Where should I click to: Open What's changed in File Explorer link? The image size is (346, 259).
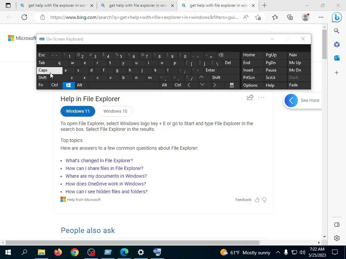pos(99,161)
